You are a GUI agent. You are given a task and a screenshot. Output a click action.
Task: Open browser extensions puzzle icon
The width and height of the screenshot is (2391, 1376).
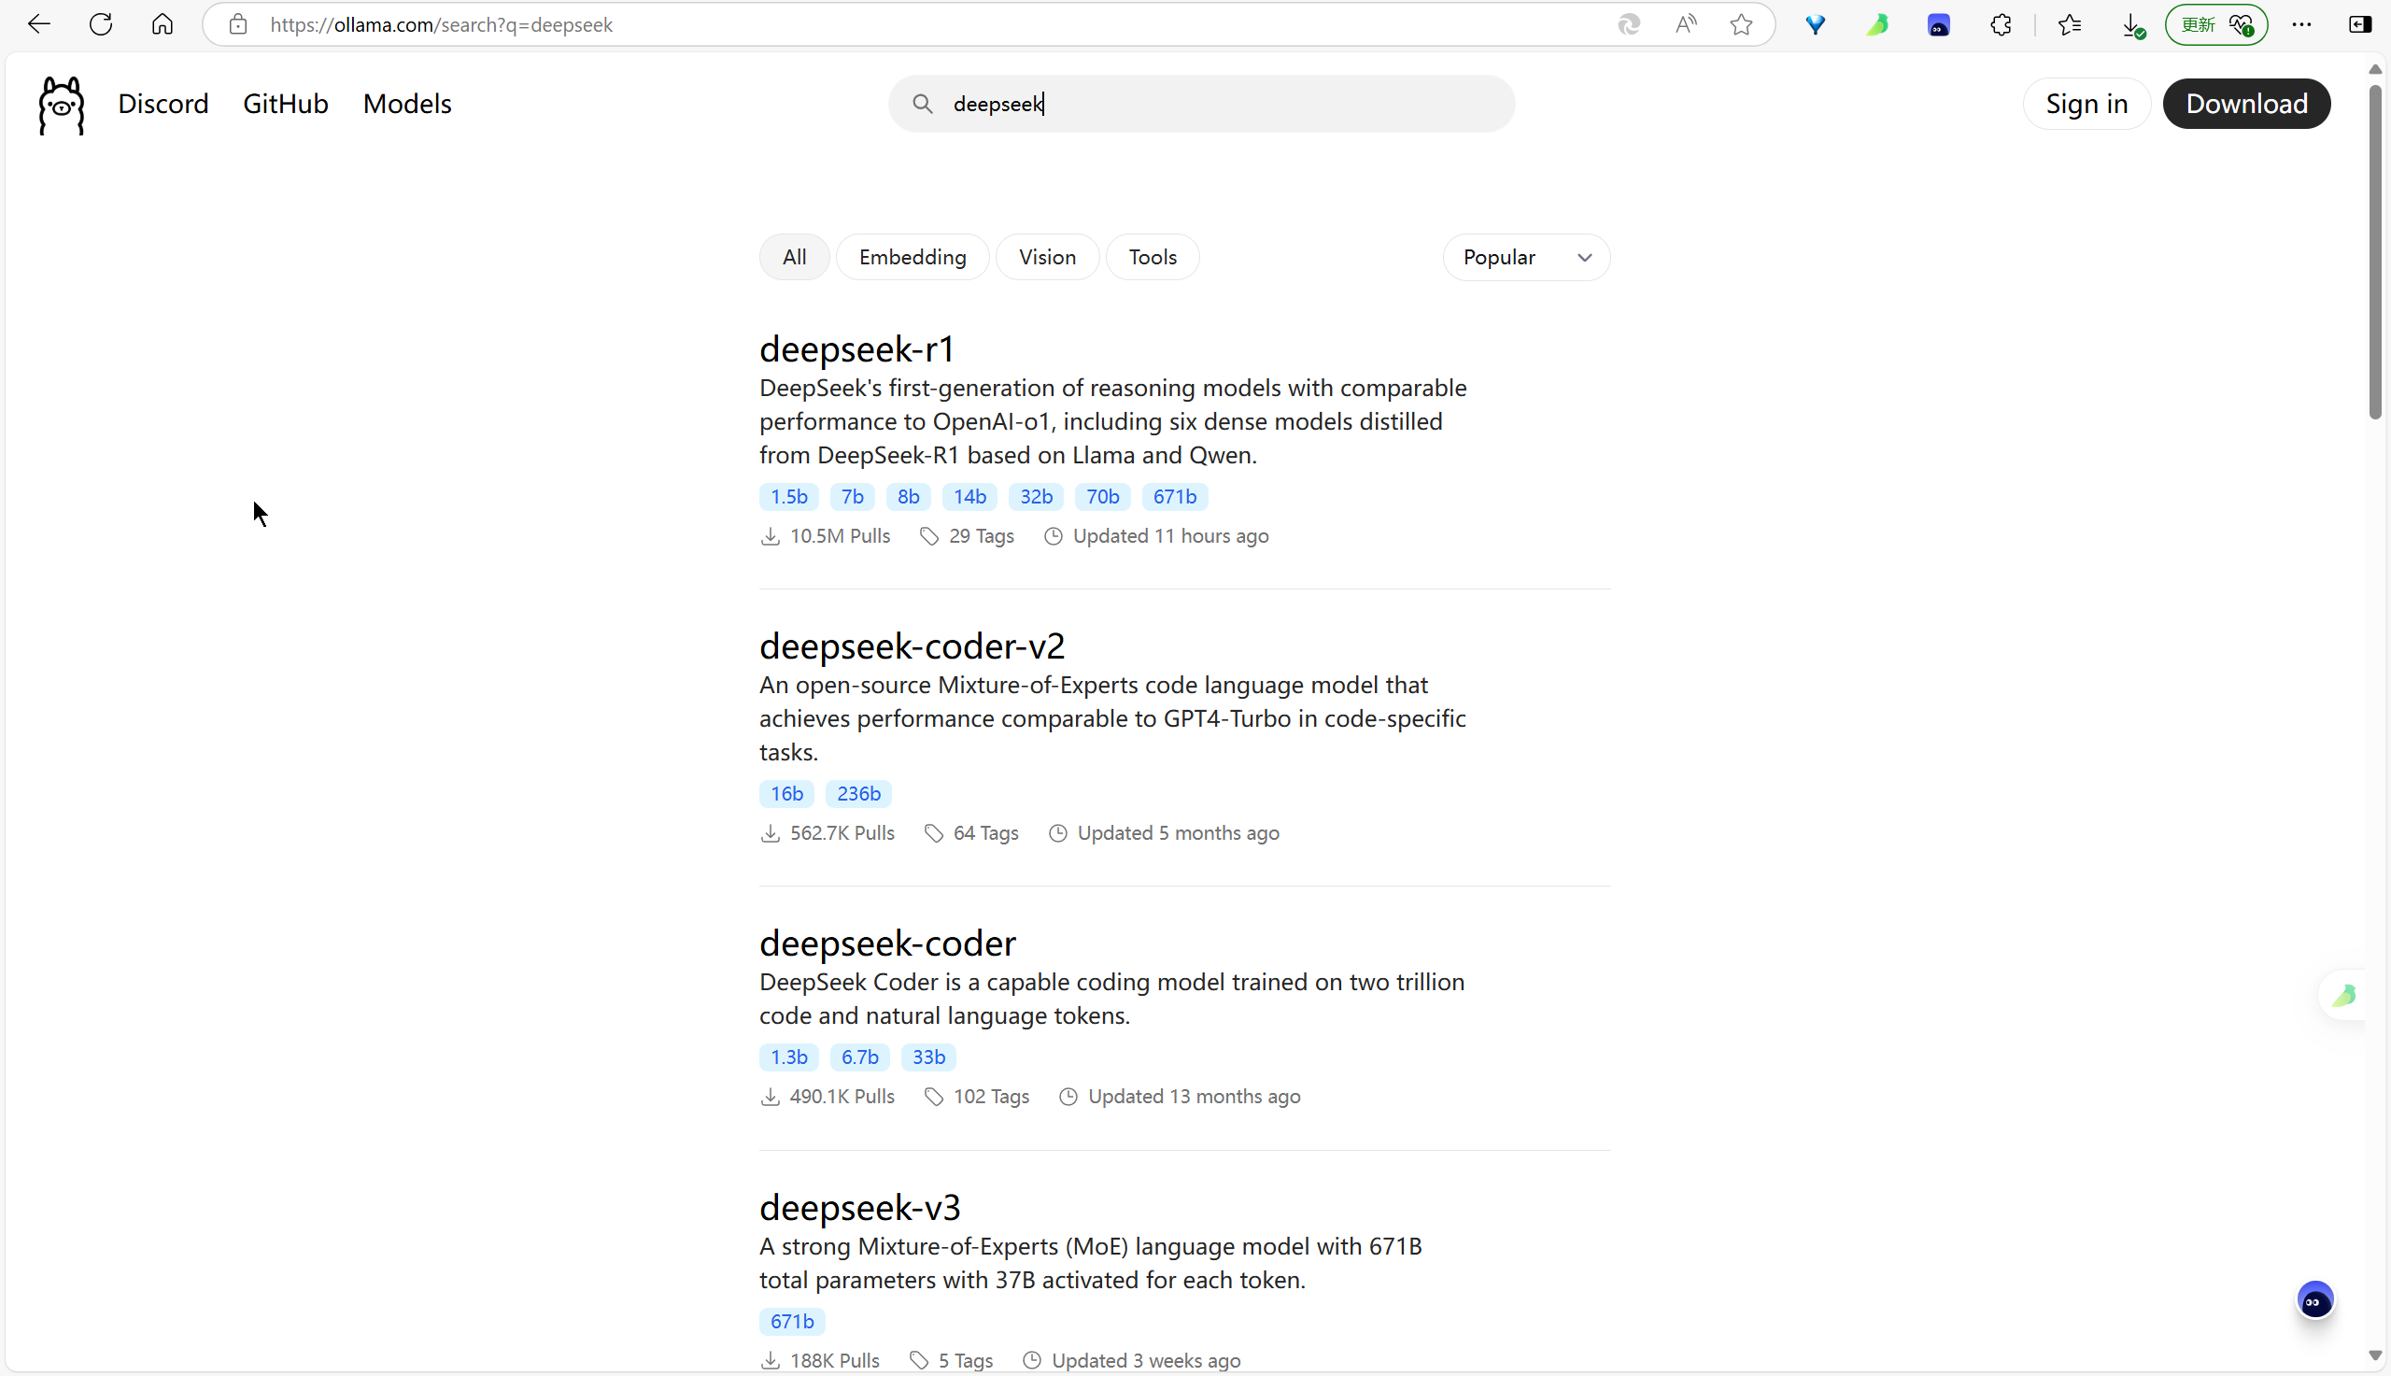2001,24
